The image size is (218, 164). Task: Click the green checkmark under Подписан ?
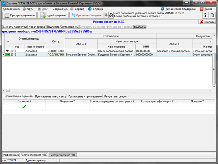tap(24, 107)
